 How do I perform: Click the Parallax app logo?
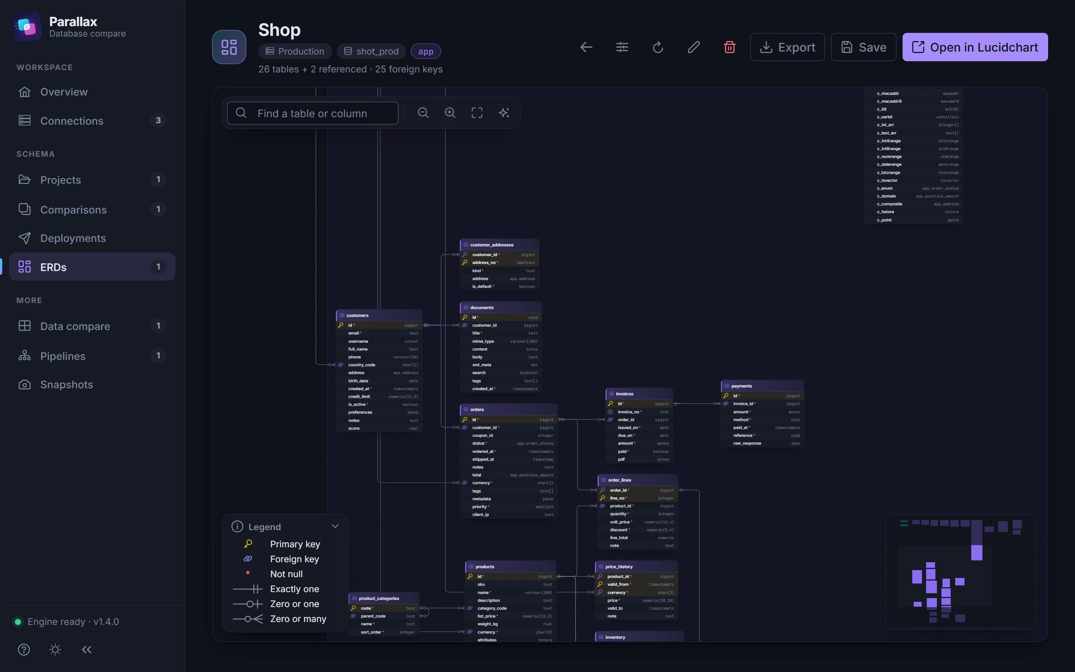coord(27,27)
